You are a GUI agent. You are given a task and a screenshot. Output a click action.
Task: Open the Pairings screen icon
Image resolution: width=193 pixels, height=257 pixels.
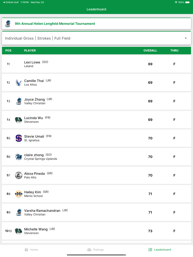[x=89, y=250]
